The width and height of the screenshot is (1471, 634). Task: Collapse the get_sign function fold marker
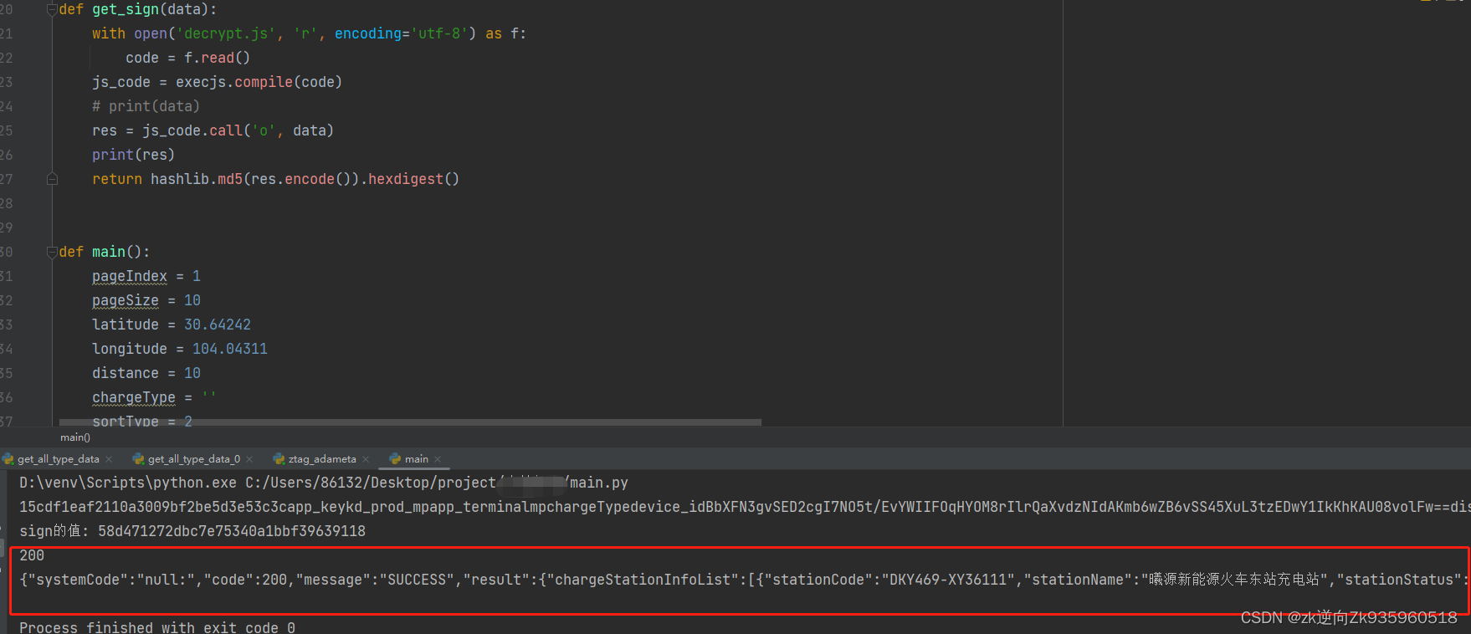[x=52, y=9]
